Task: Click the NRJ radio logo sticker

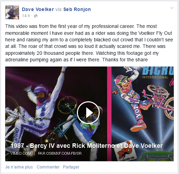Action: click(x=125, y=151)
